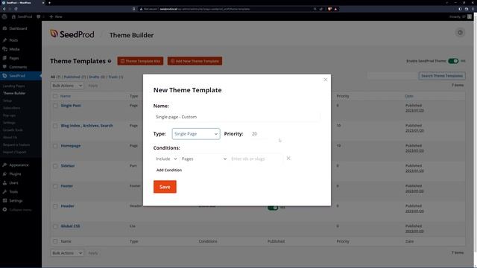The width and height of the screenshot is (477, 268).
Task: Click Add New Theme Template button
Action: (x=195, y=61)
